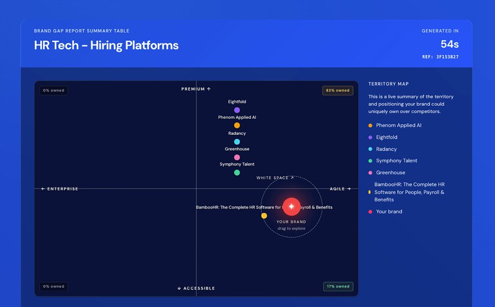495x307 pixels.
Task: Select the green Symphony Talent dot on map
Action: 237,173
